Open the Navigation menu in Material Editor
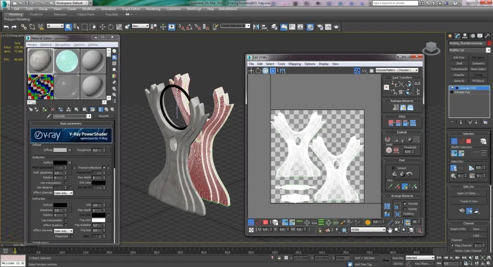 [x=62, y=44]
